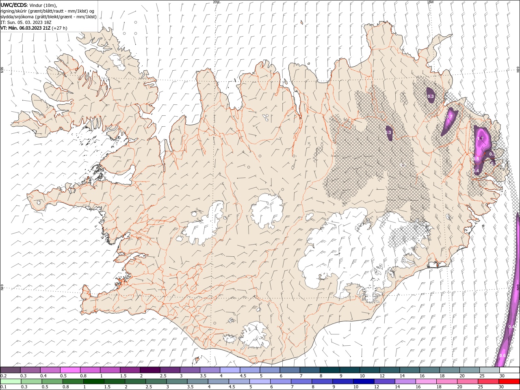Select the upper legend swatch labeled 14
The image size is (520, 390).
410,370
